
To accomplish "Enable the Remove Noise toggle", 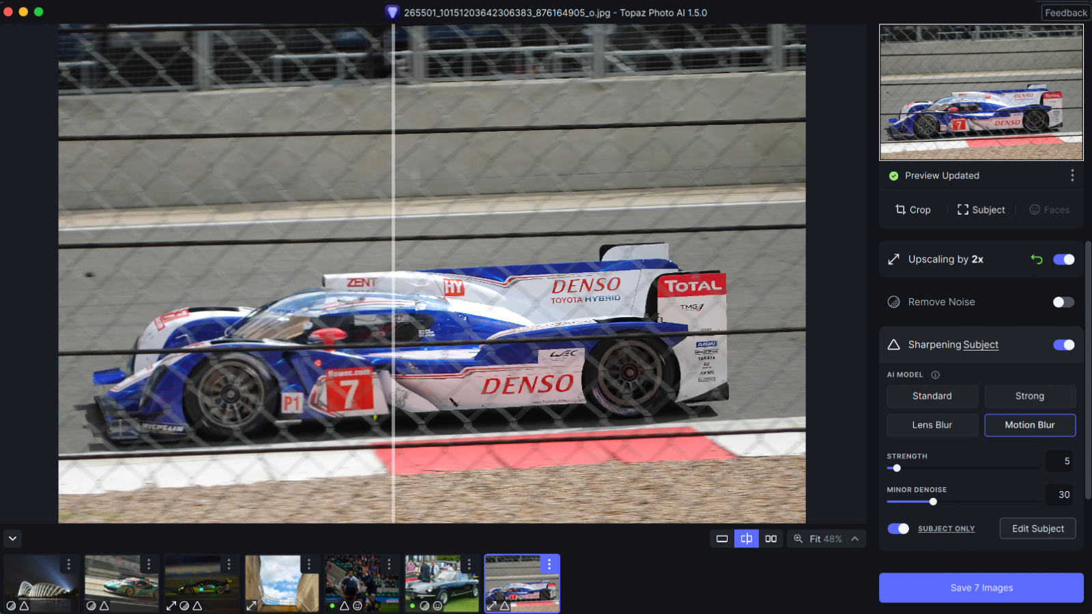I will [1064, 302].
